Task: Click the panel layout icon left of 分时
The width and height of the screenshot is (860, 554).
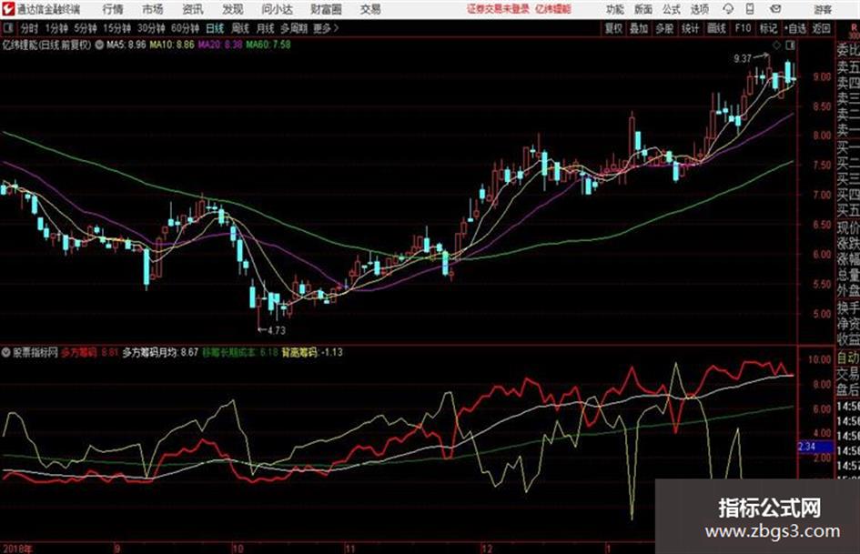Action: [x=8, y=28]
